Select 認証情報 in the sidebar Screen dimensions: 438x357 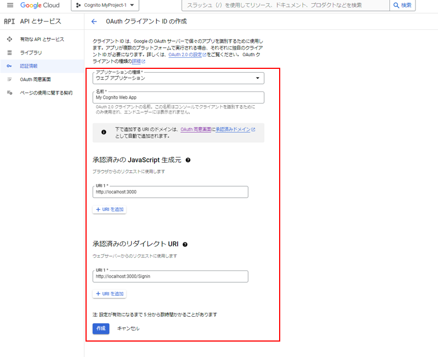click(42, 66)
